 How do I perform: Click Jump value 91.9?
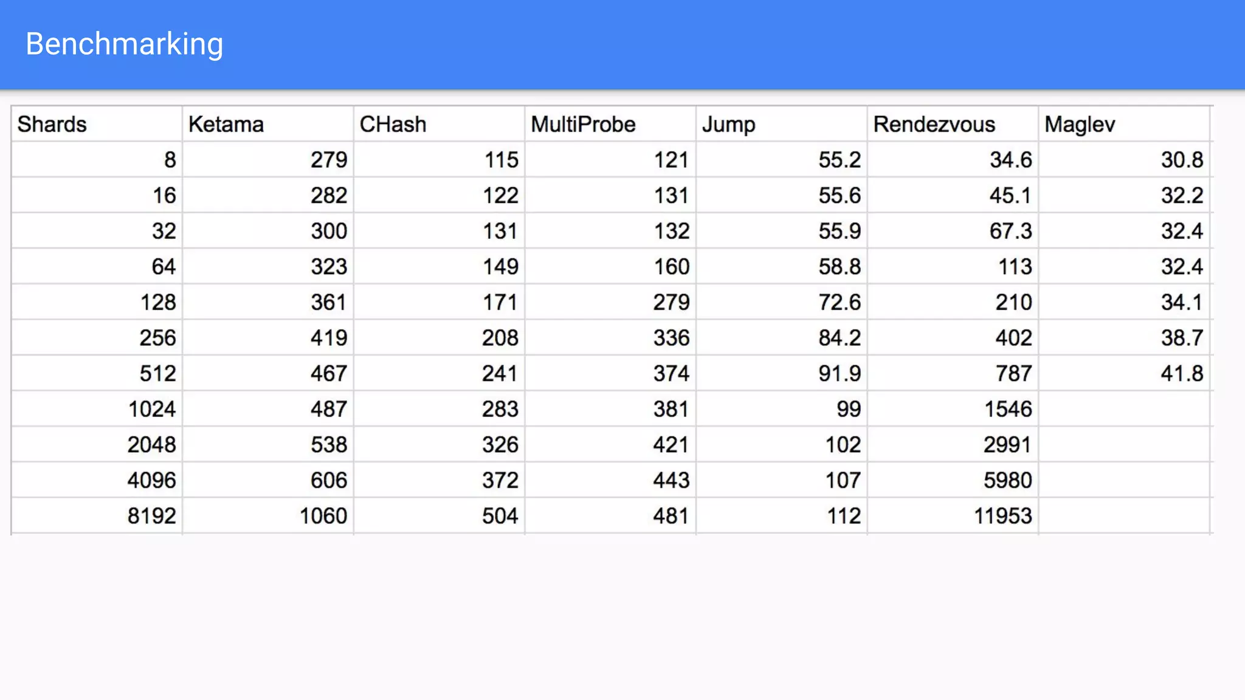tap(782, 373)
